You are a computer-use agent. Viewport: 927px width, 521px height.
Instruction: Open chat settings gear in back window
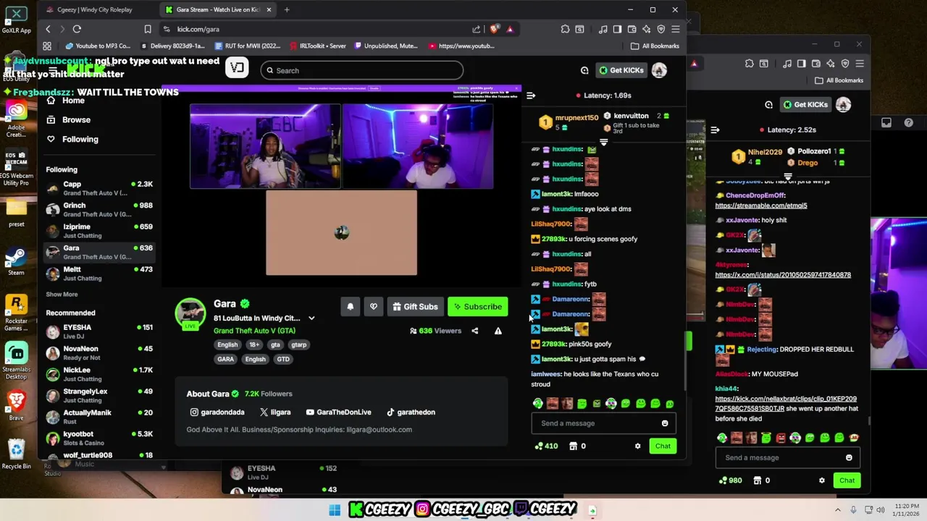[821, 480]
